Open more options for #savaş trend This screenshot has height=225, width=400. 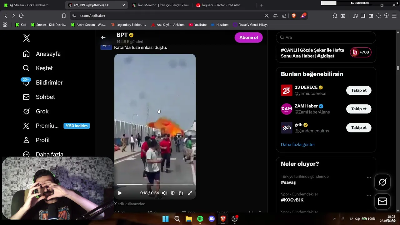(x=369, y=177)
